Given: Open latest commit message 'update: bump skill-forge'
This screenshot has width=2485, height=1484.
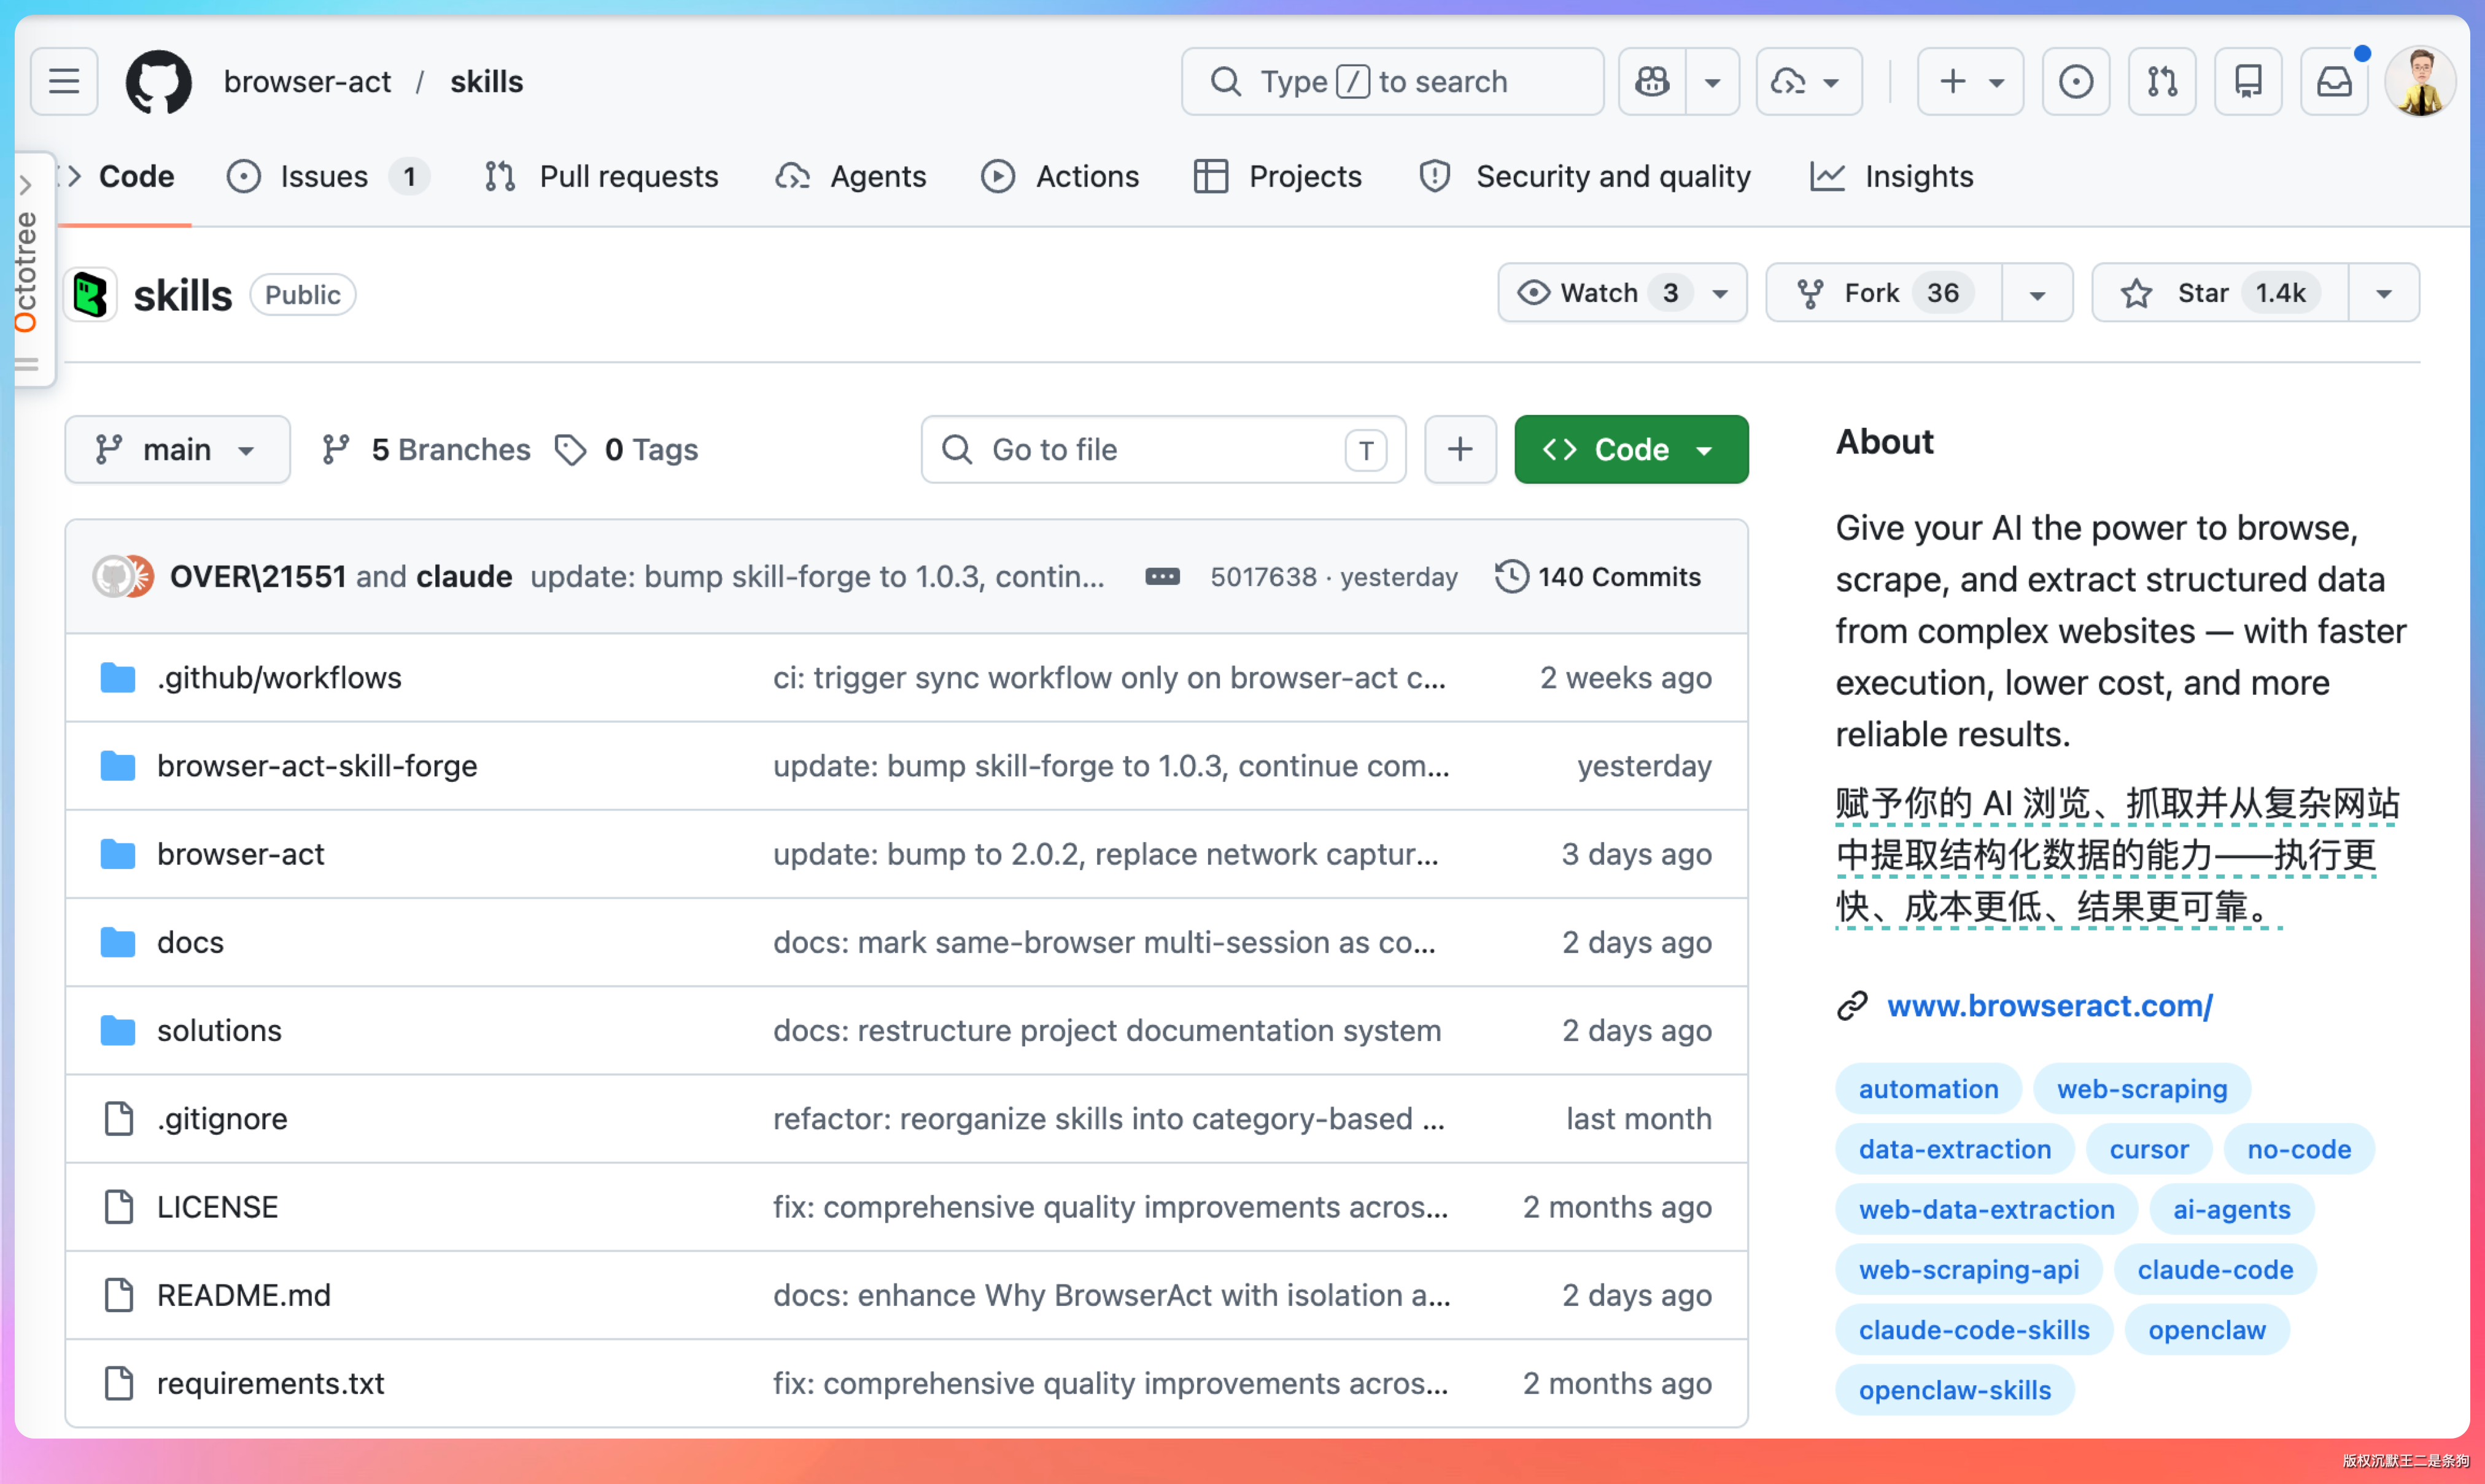Looking at the screenshot, I should tap(817, 577).
